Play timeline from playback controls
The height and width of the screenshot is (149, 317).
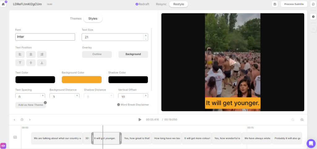pos(140,120)
